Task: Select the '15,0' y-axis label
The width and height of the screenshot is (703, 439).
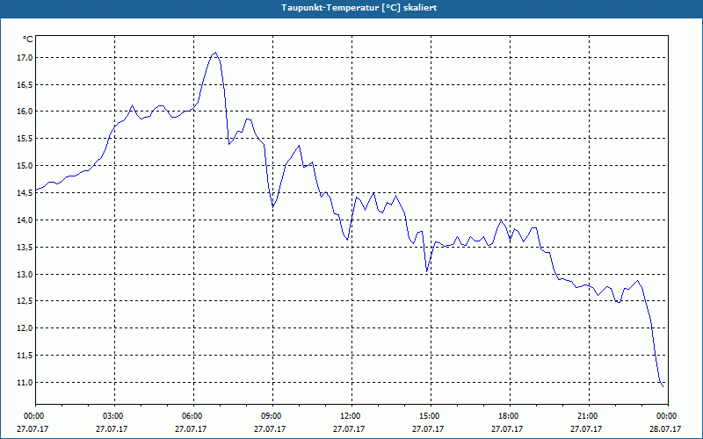Action: pos(25,166)
